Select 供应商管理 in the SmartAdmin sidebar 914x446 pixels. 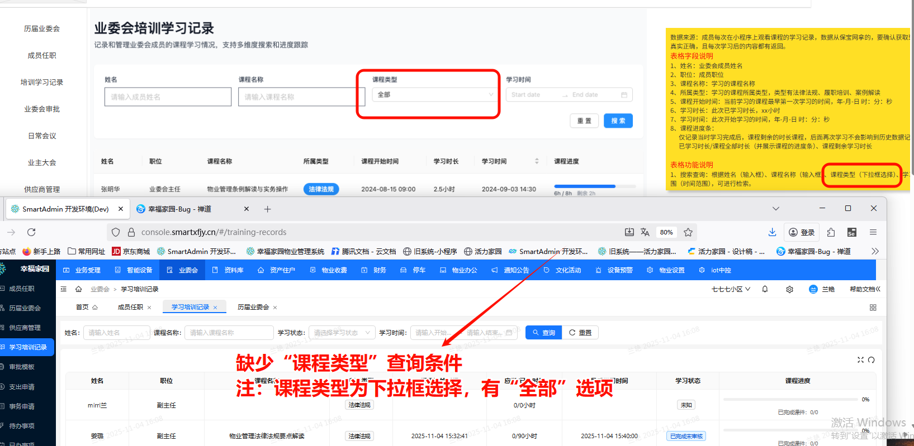click(x=25, y=328)
